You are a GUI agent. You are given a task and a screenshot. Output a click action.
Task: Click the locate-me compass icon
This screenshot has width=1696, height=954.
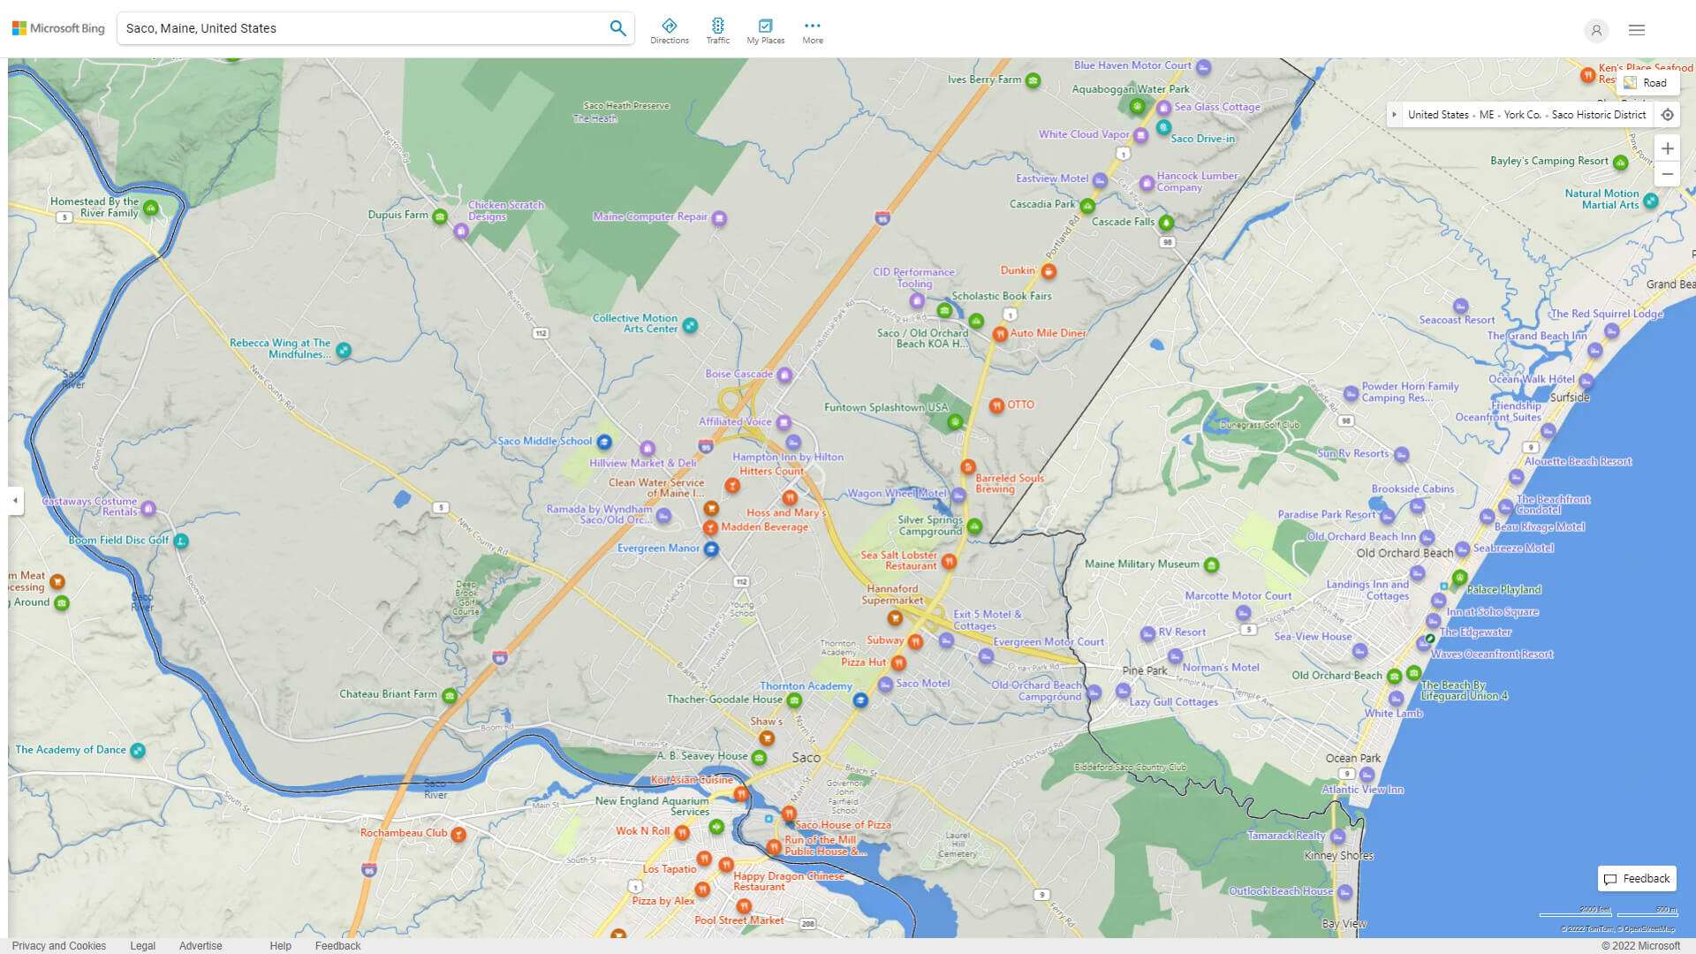click(1668, 115)
